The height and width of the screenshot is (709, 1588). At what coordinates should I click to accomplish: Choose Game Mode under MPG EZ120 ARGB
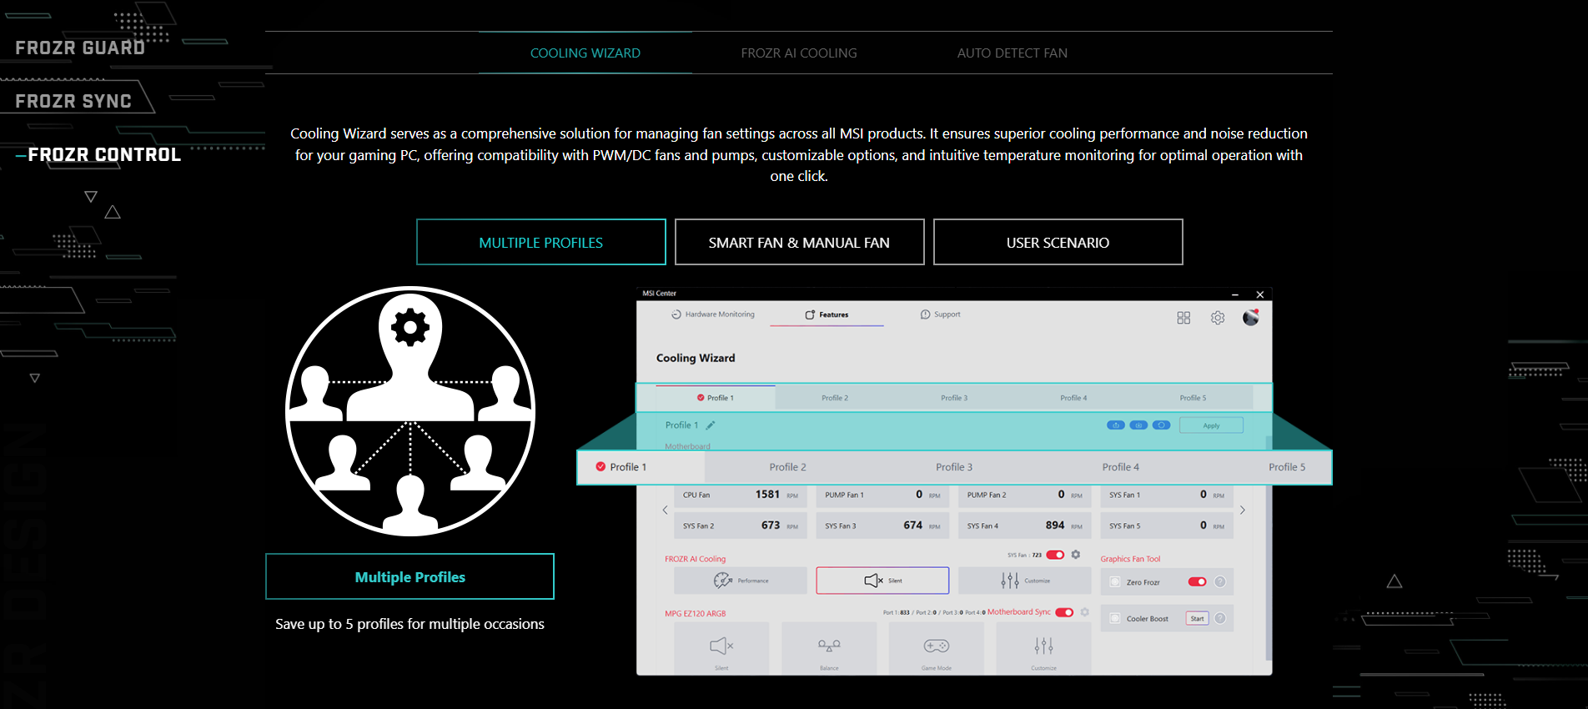click(x=937, y=648)
